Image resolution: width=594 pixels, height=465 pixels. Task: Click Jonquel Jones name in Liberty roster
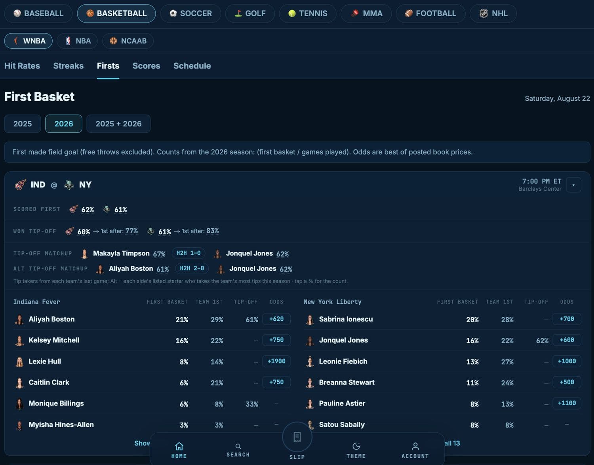point(343,340)
